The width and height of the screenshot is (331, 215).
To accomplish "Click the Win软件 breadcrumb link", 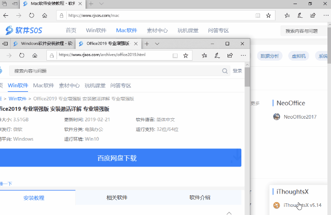I will click(x=17, y=99).
